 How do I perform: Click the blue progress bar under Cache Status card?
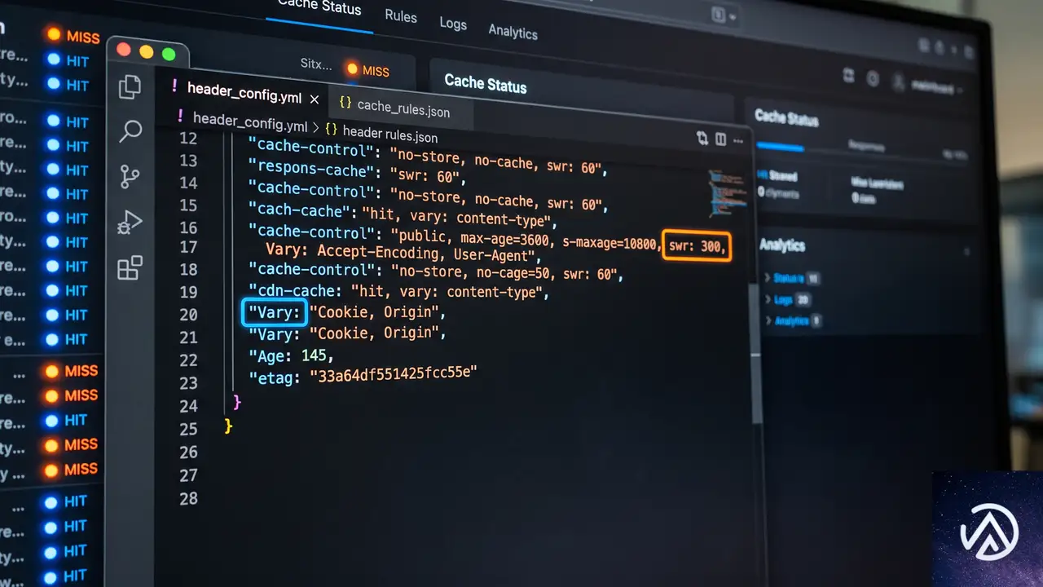pyautogui.click(x=780, y=148)
